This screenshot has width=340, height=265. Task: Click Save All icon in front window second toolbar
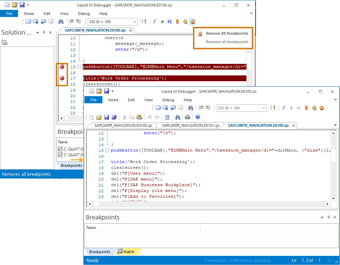[114, 117]
